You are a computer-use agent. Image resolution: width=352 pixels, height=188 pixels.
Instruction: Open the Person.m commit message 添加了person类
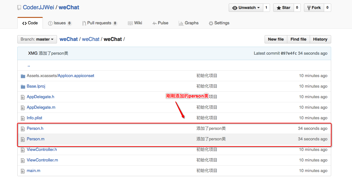tap(211, 139)
